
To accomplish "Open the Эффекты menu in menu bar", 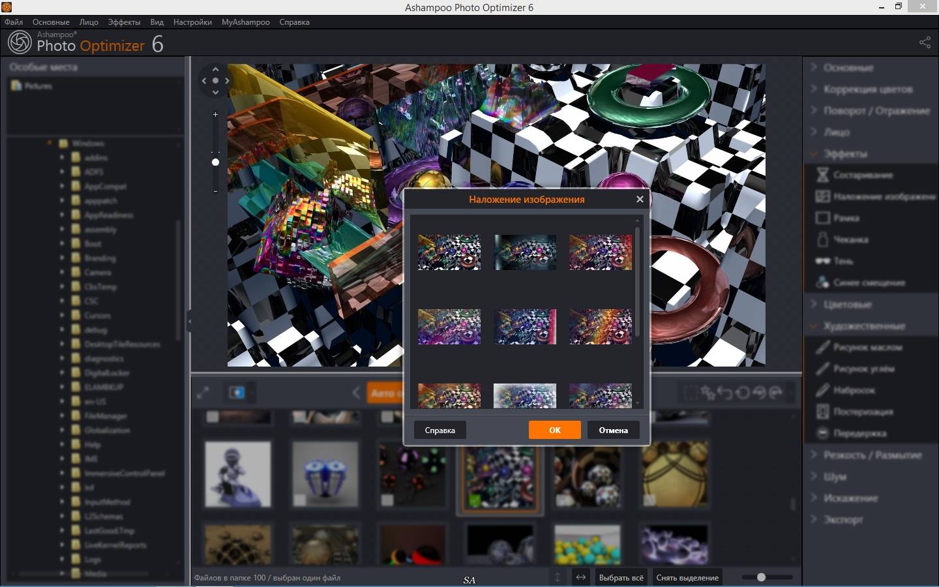I will click(124, 22).
